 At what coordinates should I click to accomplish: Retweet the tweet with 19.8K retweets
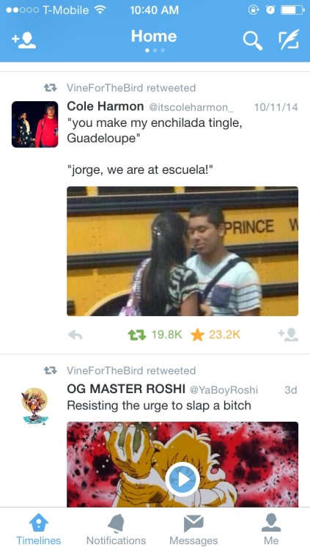(137, 335)
